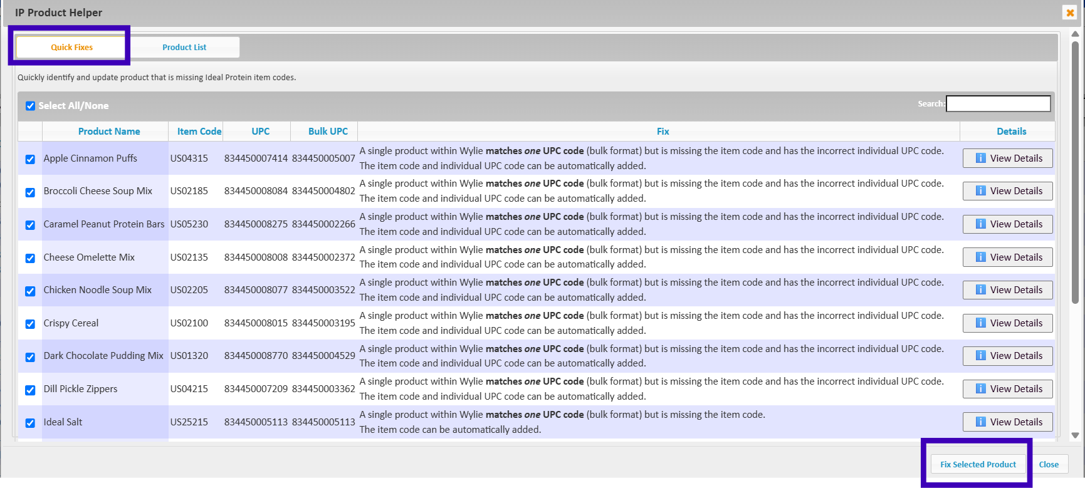
Task: Switch to the Product List tab
Action: (184, 48)
